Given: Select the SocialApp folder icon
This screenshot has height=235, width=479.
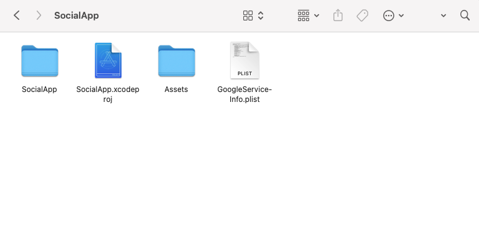Looking at the screenshot, I should point(40,60).
